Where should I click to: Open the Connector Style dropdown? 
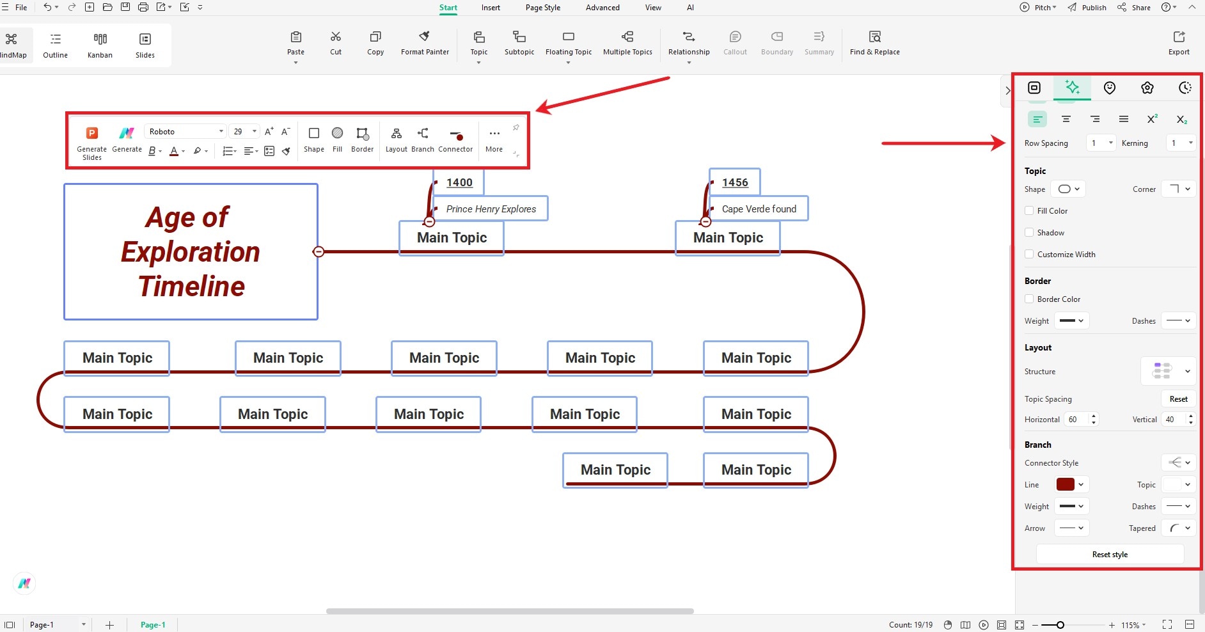[1179, 462]
